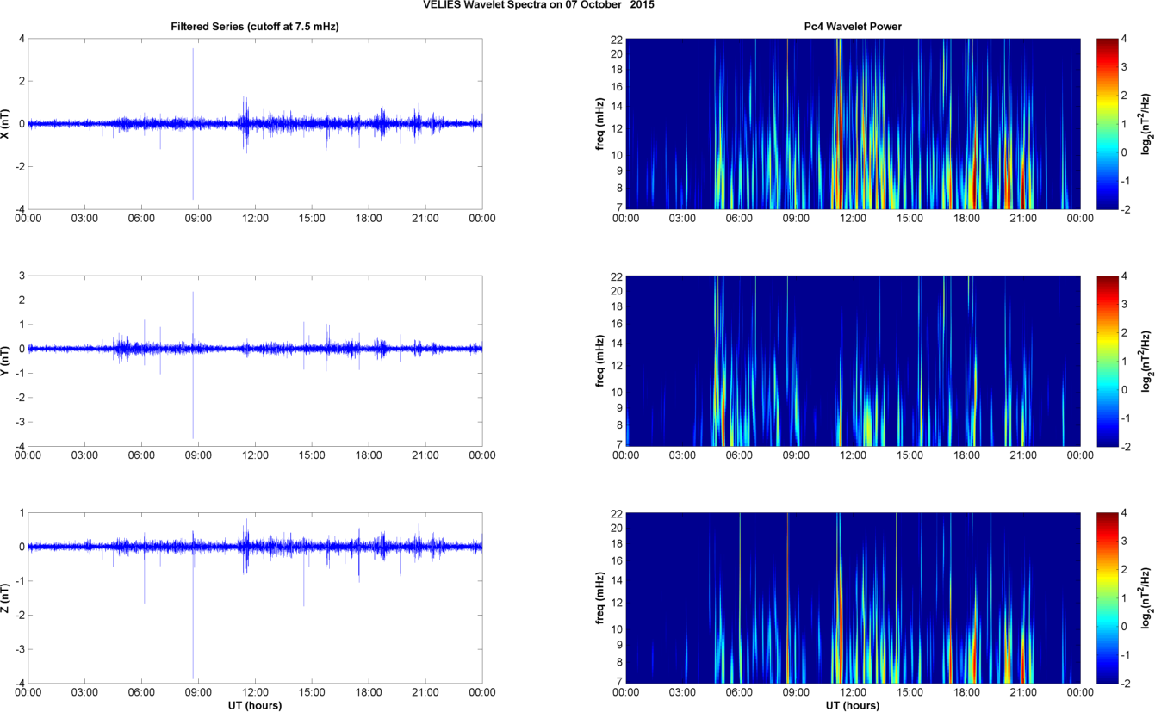The image size is (1155, 712).
Task: Click the X (nT) axis label
Action: pyautogui.click(x=6, y=124)
